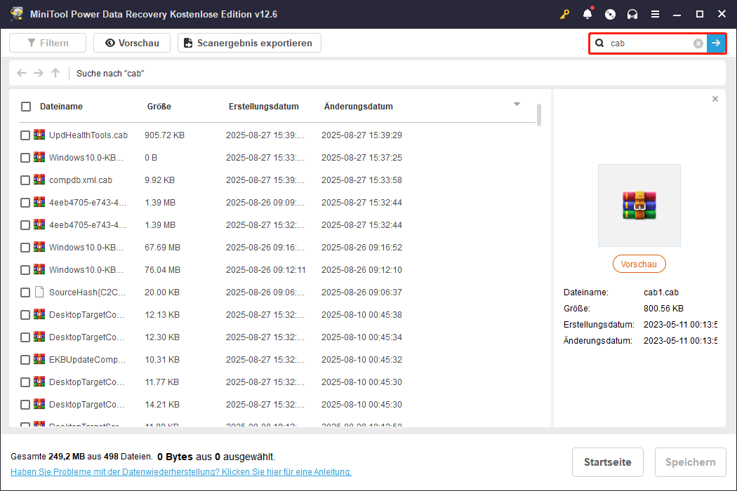The width and height of the screenshot is (737, 491).
Task: Go up one level with up arrow
Action: coord(55,73)
